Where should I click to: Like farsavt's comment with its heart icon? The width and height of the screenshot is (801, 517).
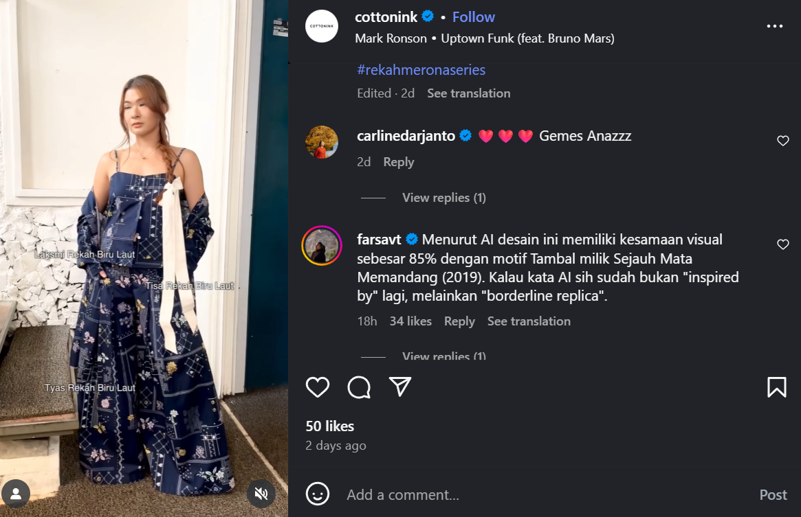[x=783, y=244]
